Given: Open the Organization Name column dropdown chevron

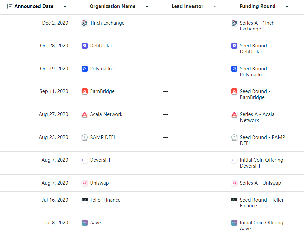Looking at the screenshot, I should [147, 6].
